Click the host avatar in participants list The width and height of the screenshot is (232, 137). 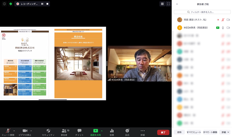[x=179, y=20]
